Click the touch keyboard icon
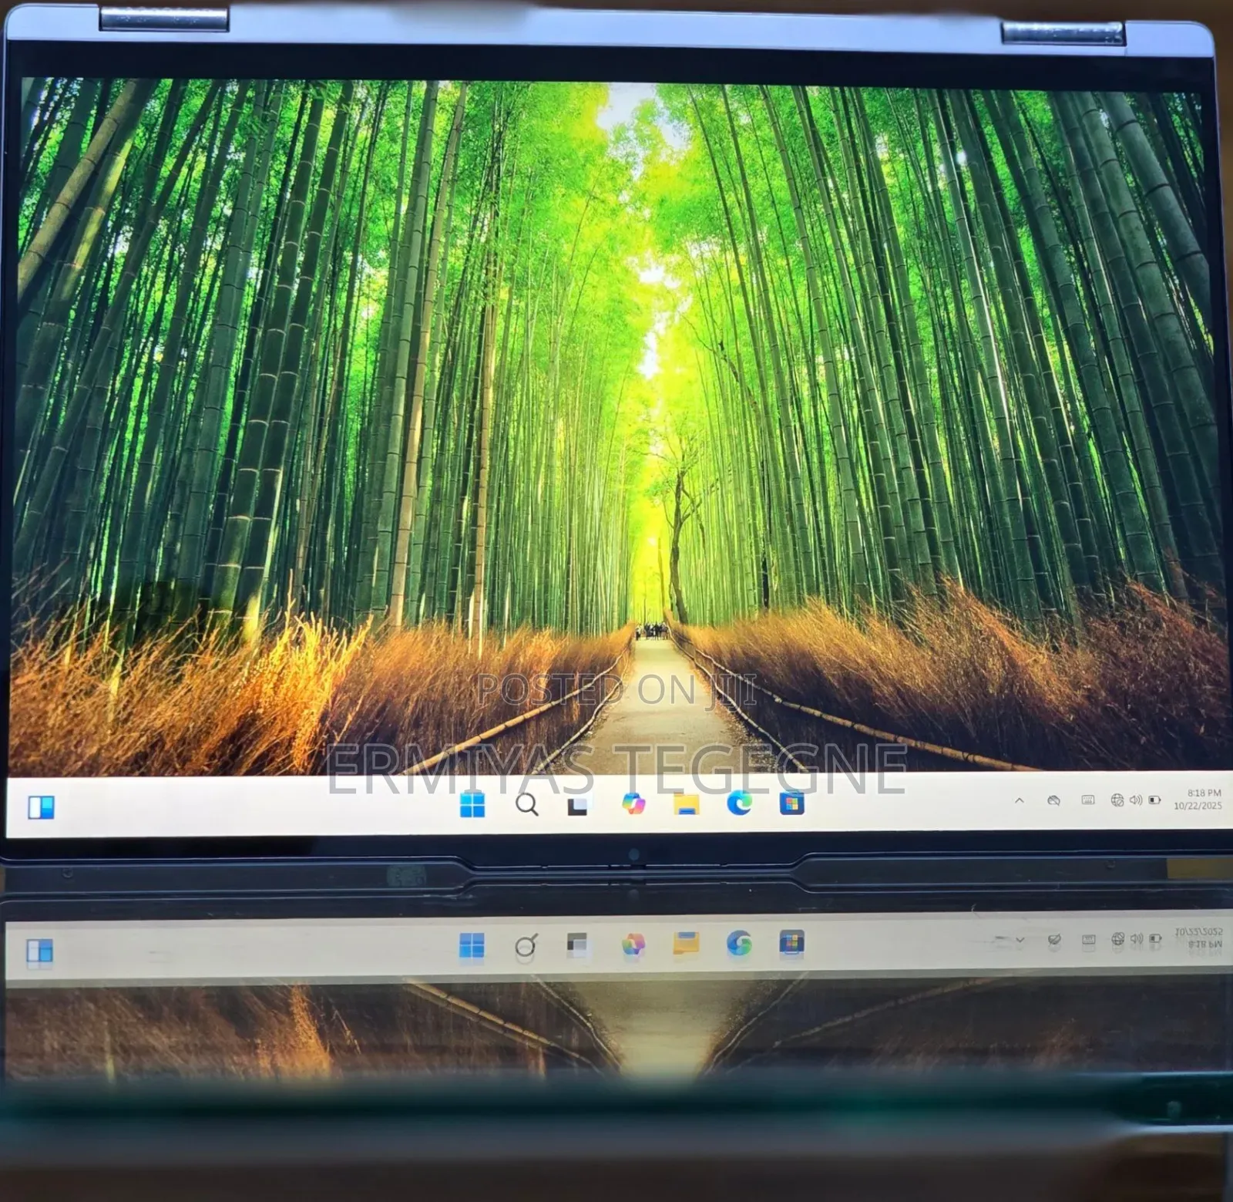 click(1088, 800)
